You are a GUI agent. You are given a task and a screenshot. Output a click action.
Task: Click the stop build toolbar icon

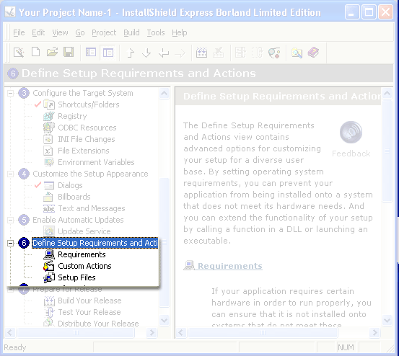click(x=219, y=53)
